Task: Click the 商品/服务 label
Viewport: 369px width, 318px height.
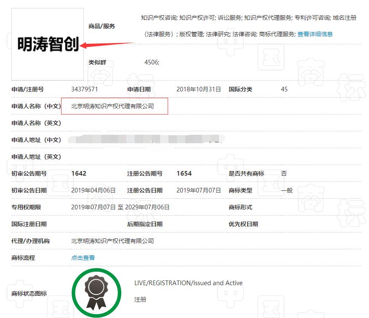Action: point(102,26)
